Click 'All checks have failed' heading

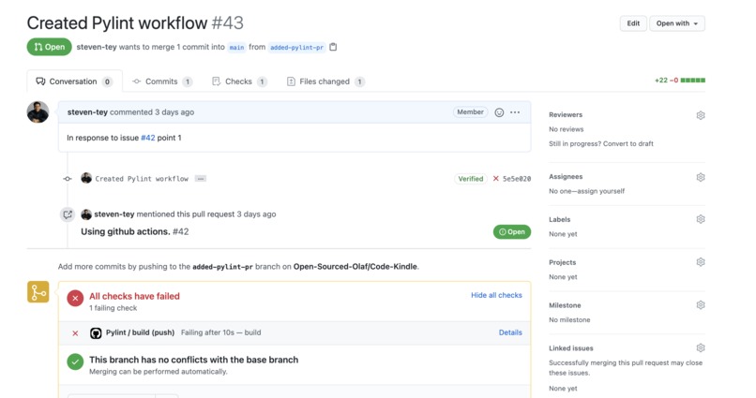coord(134,296)
